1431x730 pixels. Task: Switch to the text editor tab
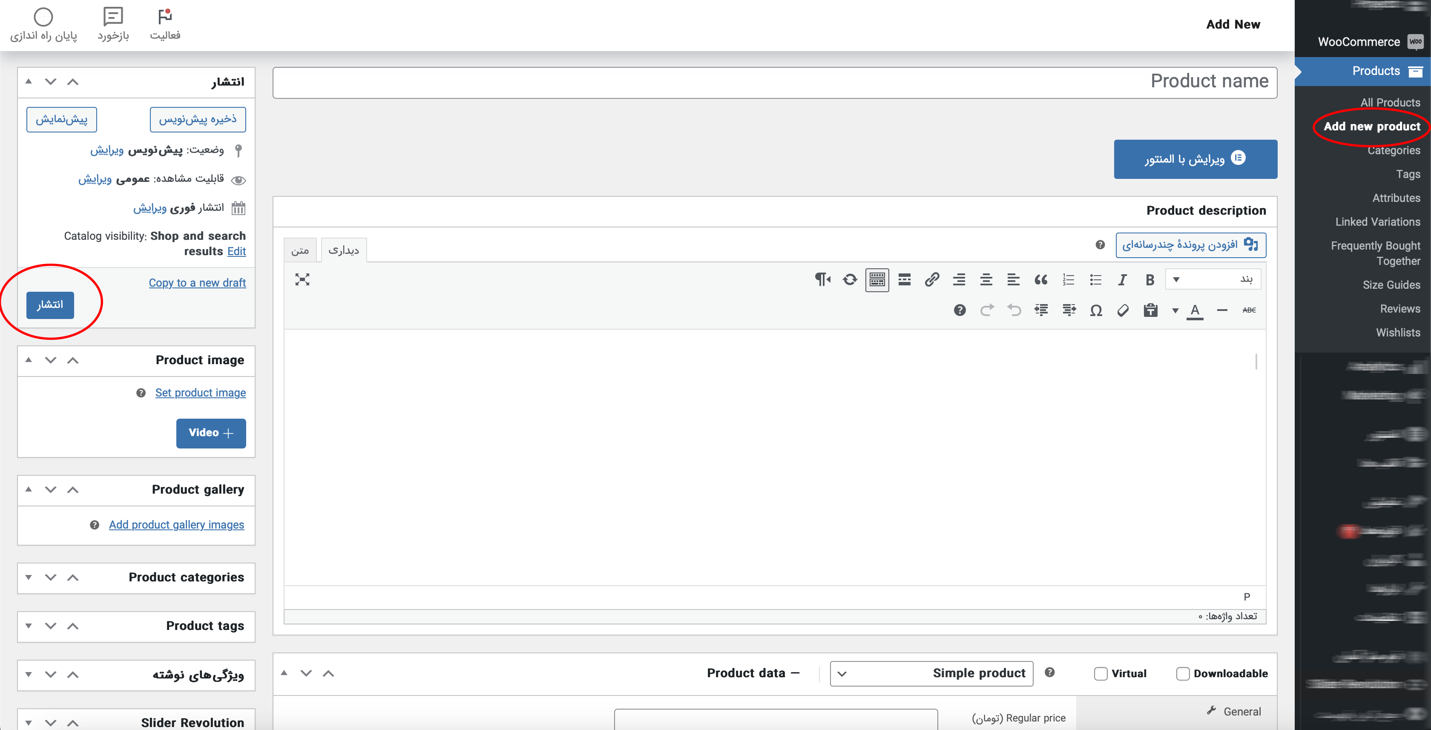pos(300,250)
